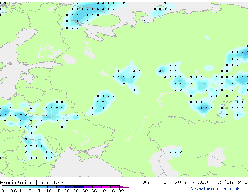Select the 1–2 mm legend swatch

[x=25, y=187]
